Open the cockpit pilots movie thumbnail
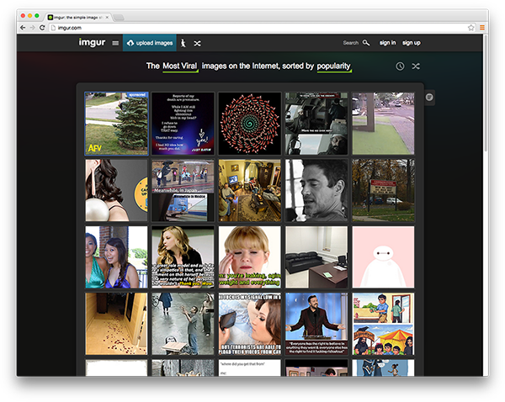Screen dimensions: 505x402 [x=316, y=124]
